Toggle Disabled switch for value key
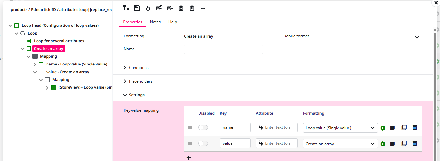440x161 pixels. [203, 144]
